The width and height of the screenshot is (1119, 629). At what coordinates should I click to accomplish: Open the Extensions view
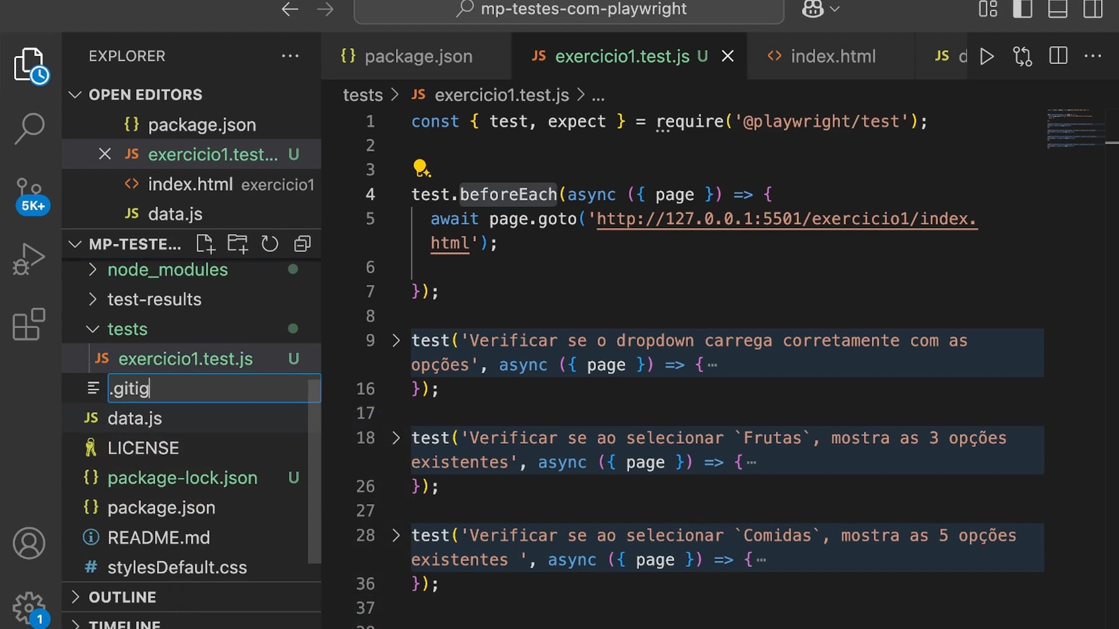tap(29, 324)
